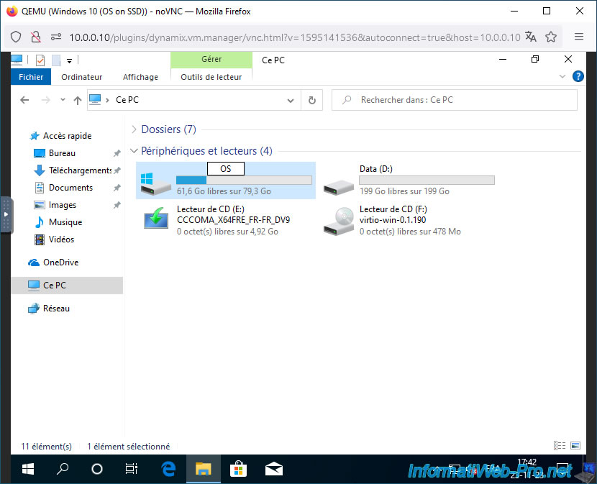597x484 pixels.
Task: Select Ce PC in the navigation pane
Action: tap(55, 286)
